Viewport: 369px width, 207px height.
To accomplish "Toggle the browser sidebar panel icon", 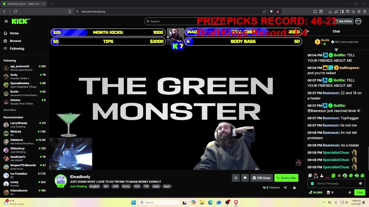I will coord(342,11).
